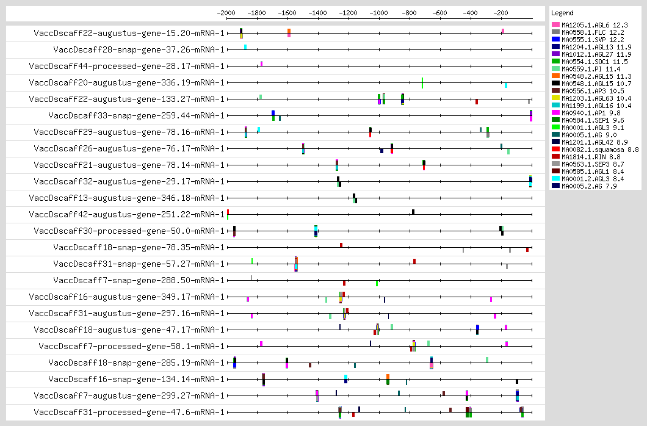This screenshot has height=426, width=647.
Task: Pick the yellow MA1203.1.AGL63 legend swatch
Action: 555,98
